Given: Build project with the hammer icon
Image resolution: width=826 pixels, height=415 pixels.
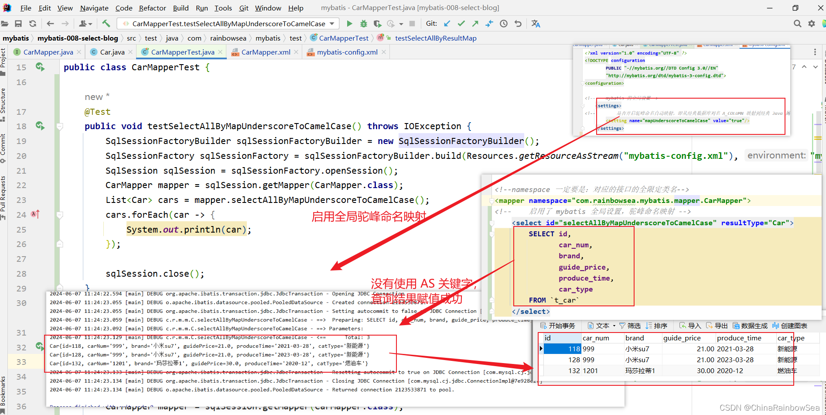Looking at the screenshot, I should [106, 24].
